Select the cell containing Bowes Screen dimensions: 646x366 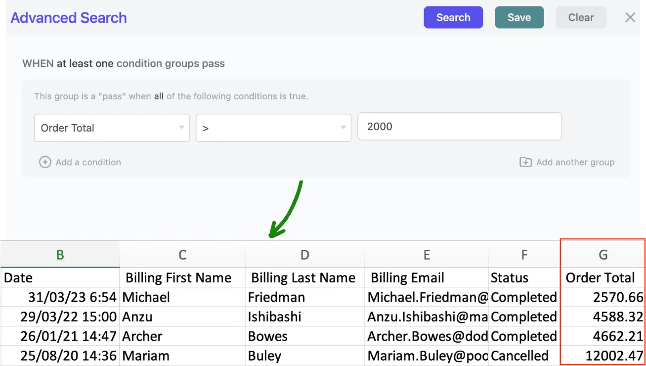click(305, 336)
